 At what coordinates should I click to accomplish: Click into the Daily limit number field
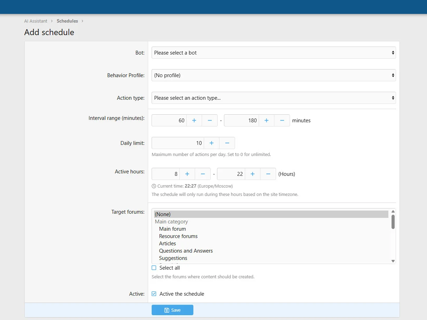tap(178, 143)
